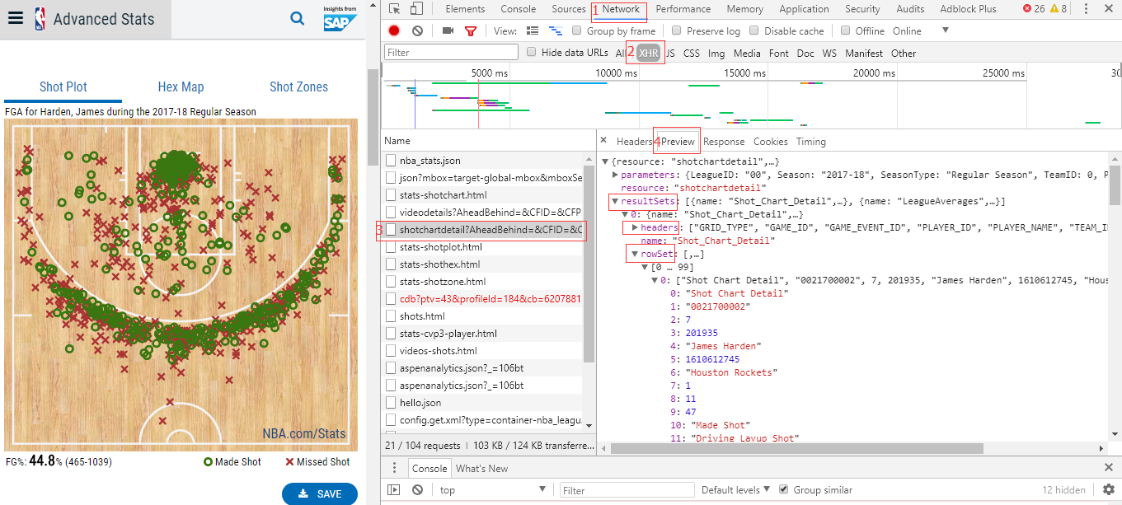The width and height of the screenshot is (1122, 505).
Task: Open the NBA hamburger menu
Action: tap(15, 19)
